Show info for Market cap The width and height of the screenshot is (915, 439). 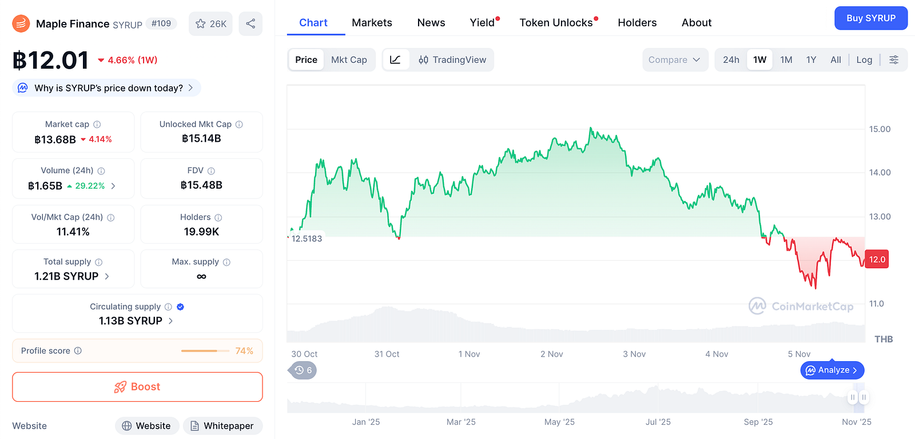97,124
